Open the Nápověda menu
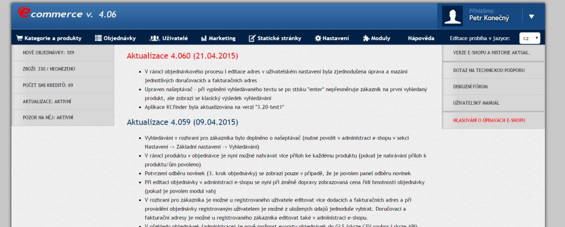 click(x=421, y=38)
